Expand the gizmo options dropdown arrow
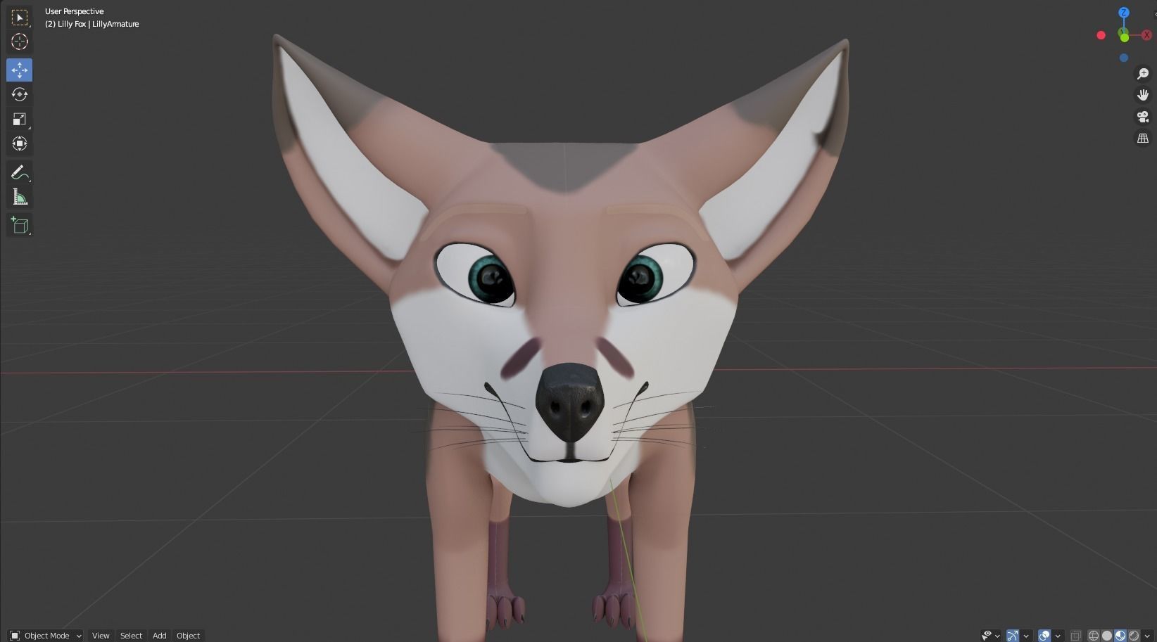The image size is (1157, 642). click(1026, 636)
